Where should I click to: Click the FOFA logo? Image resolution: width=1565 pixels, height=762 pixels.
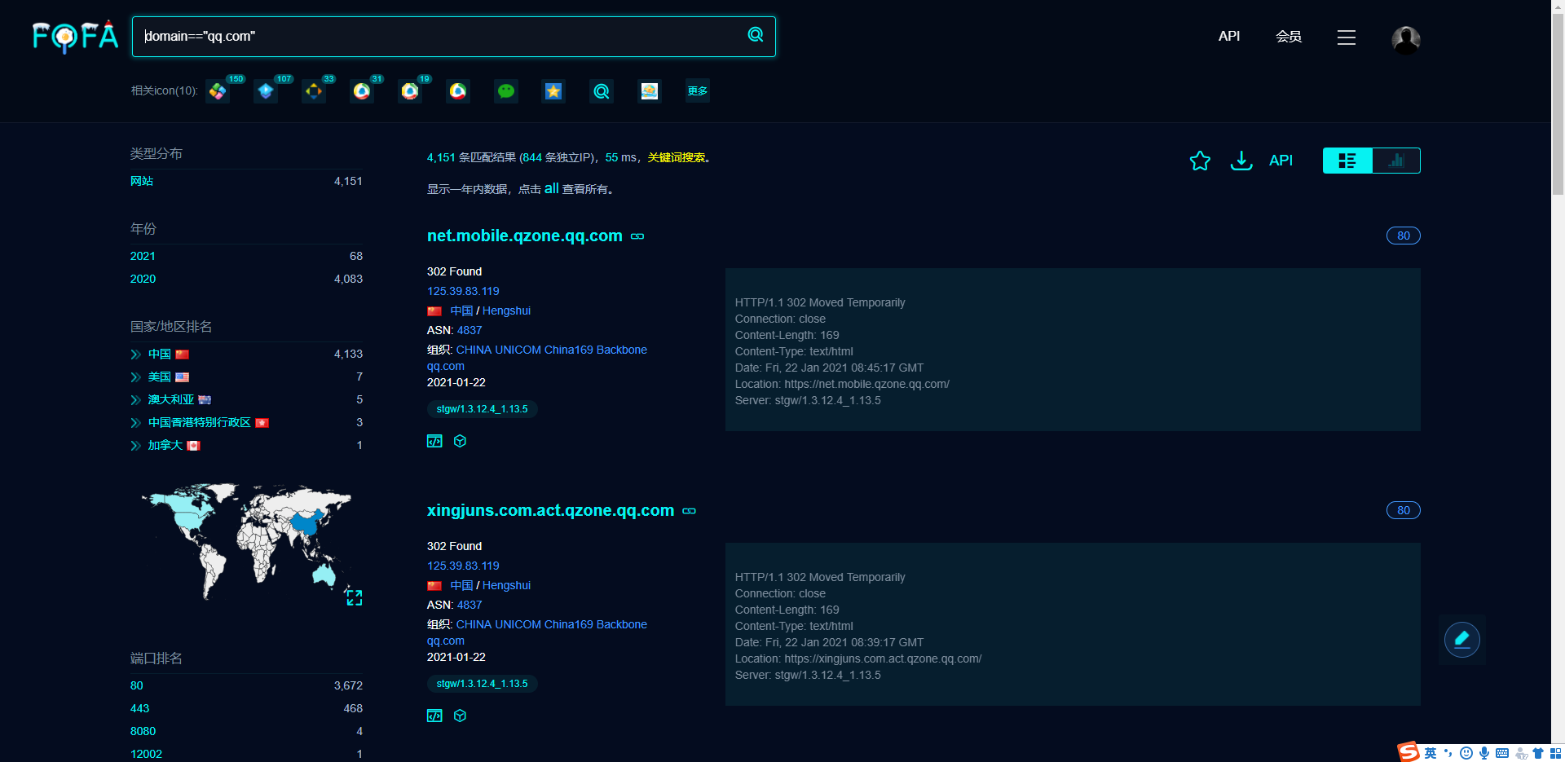click(x=75, y=37)
